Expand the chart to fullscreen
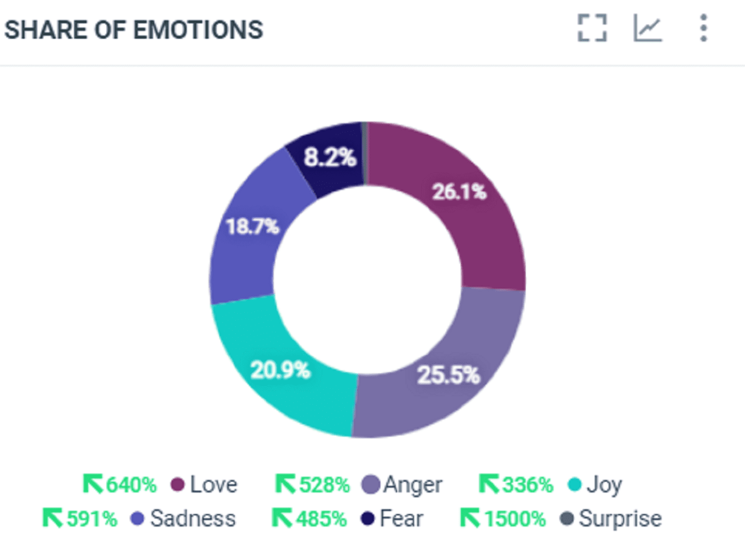 pyautogui.click(x=592, y=28)
